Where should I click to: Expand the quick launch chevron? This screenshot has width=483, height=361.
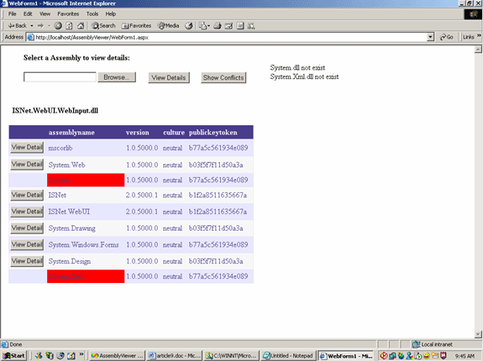click(81, 354)
